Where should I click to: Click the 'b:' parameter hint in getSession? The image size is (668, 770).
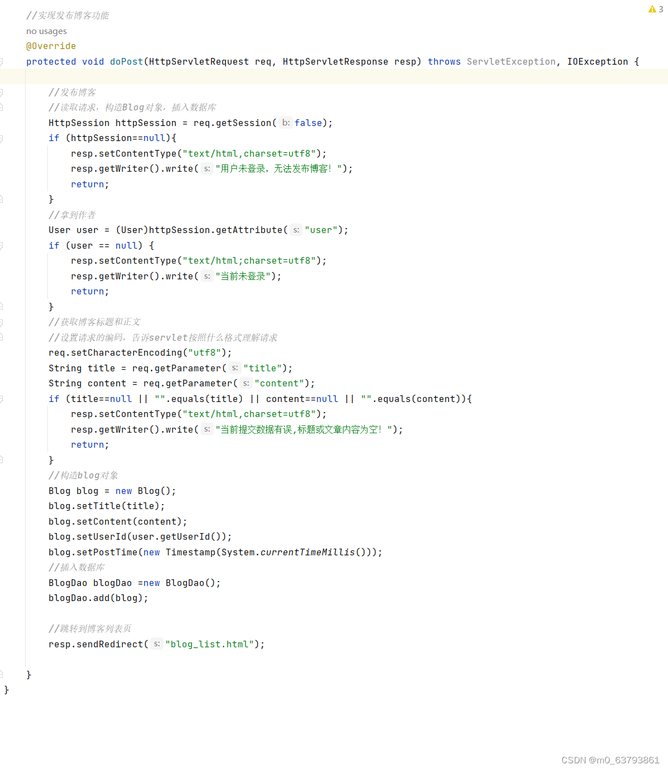285,123
